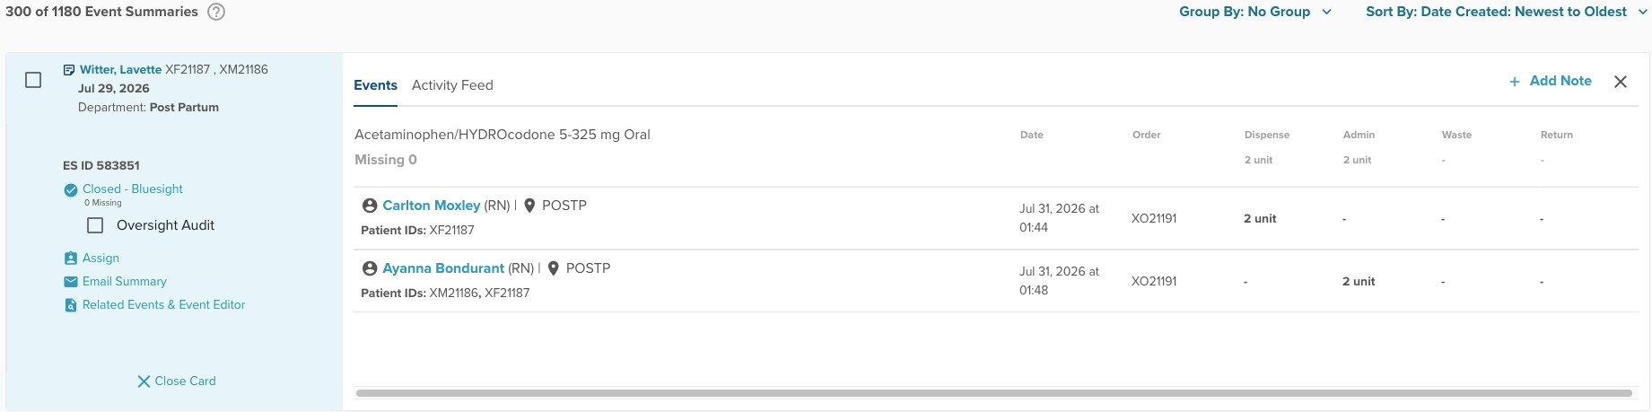This screenshot has height=412, width=1652.
Task: Click the help question mark icon
Action: tap(216, 12)
